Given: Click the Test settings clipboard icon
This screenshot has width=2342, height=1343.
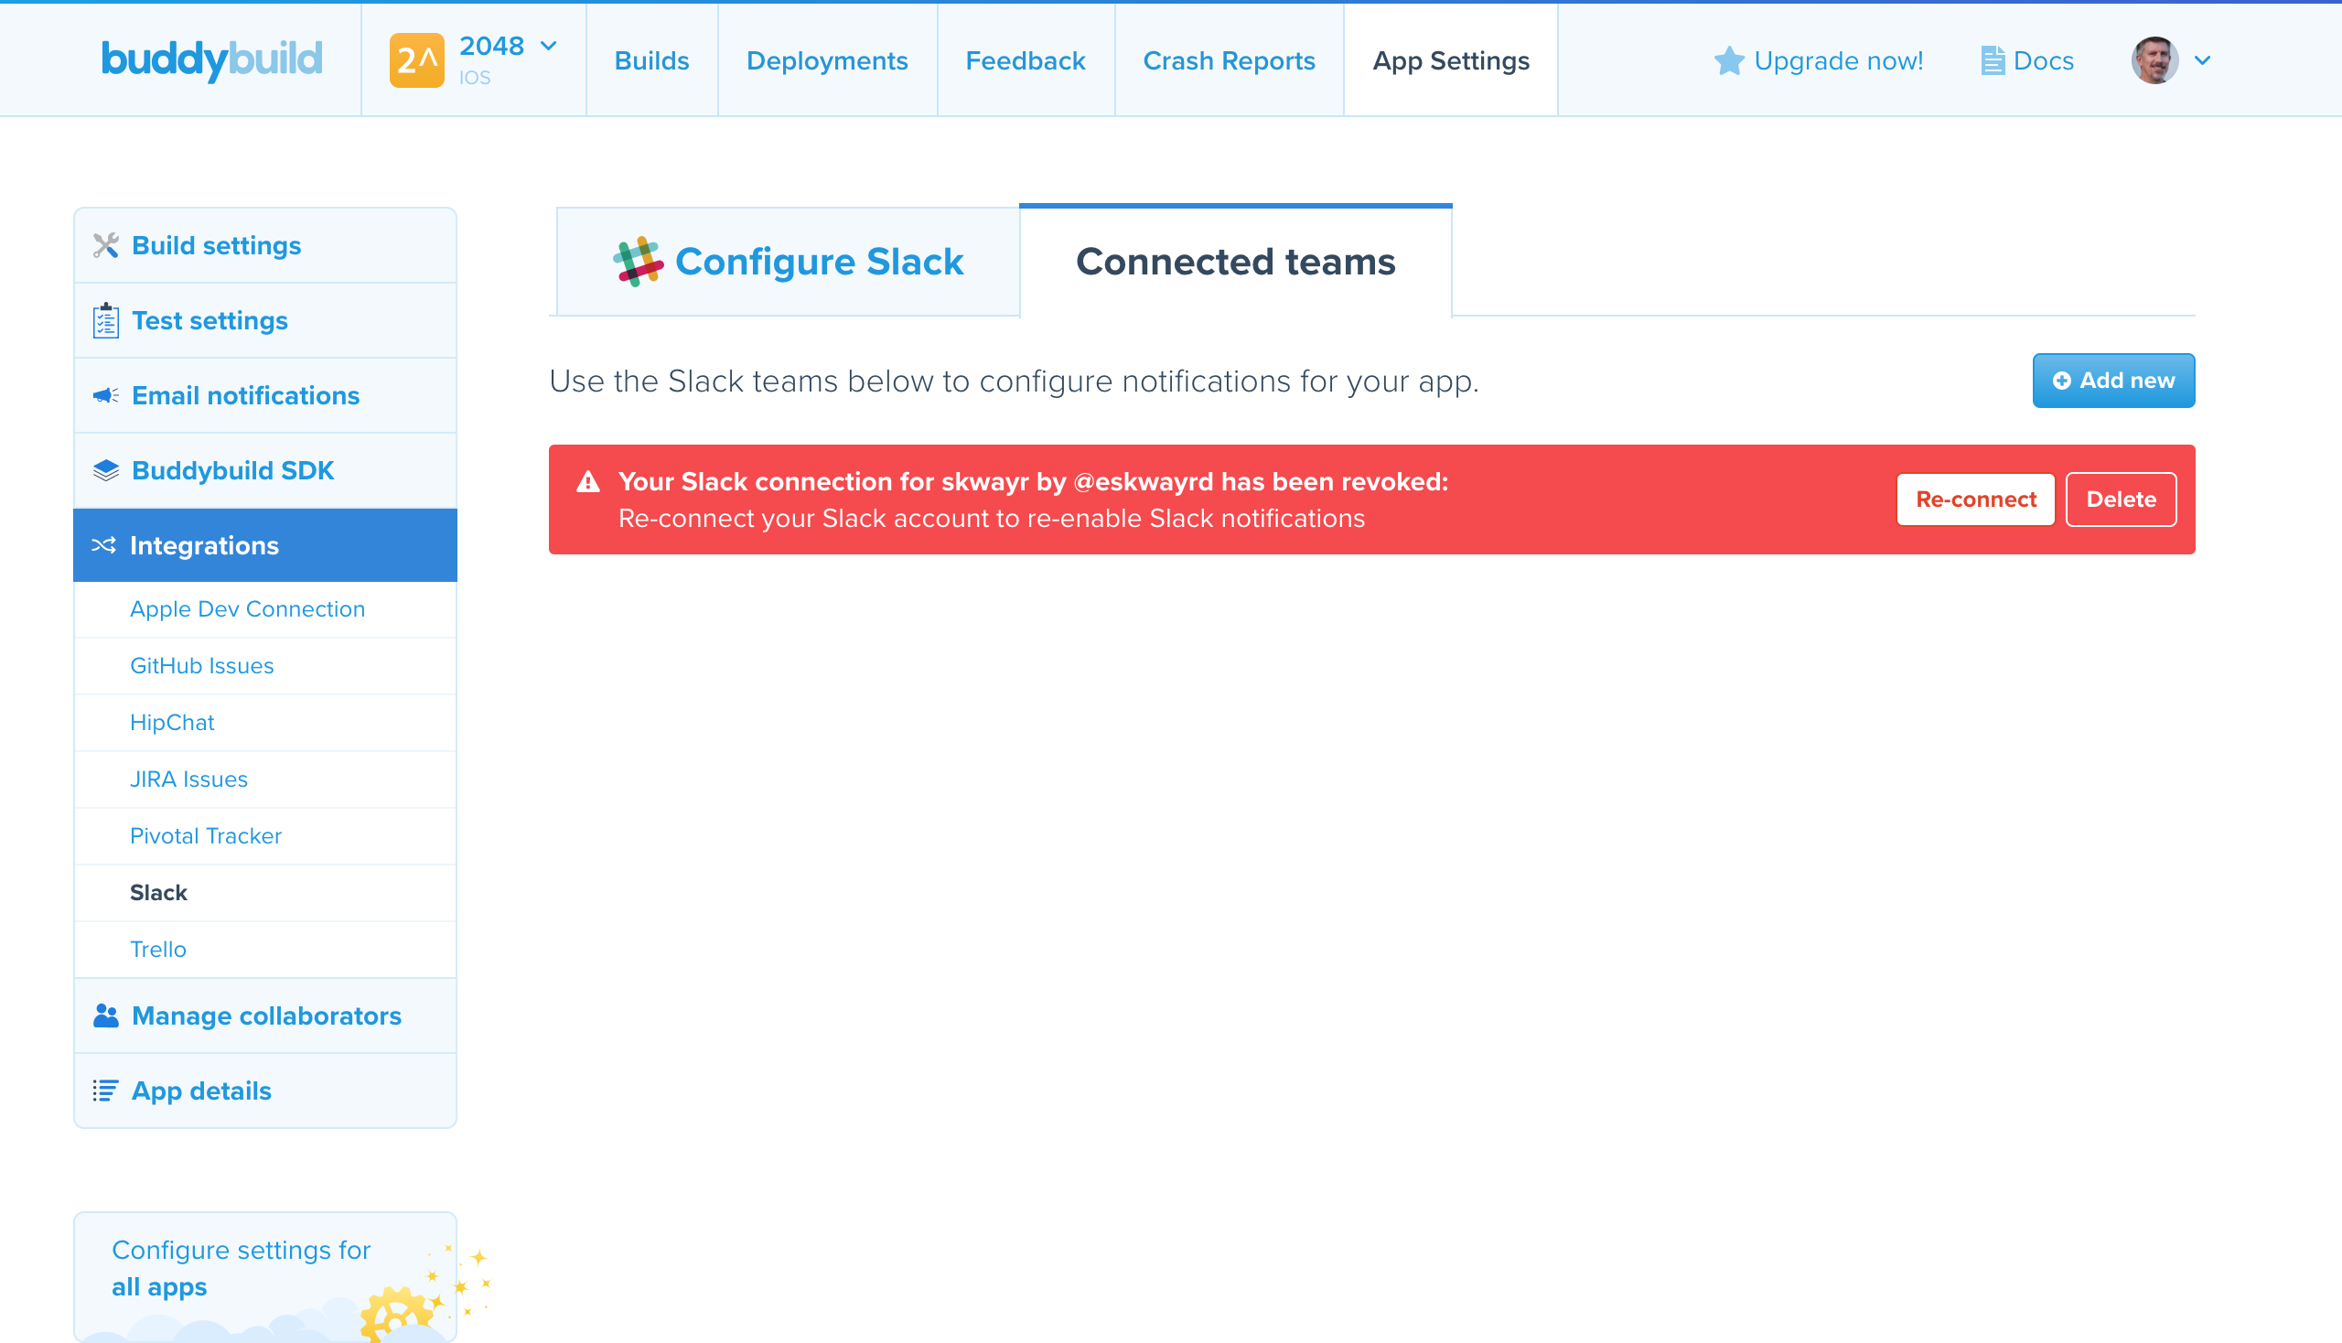Looking at the screenshot, I should (106, 320).
